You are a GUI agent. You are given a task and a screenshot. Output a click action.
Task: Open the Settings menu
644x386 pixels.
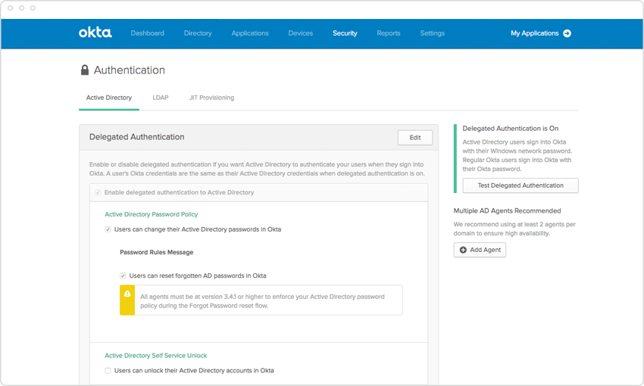433,33
